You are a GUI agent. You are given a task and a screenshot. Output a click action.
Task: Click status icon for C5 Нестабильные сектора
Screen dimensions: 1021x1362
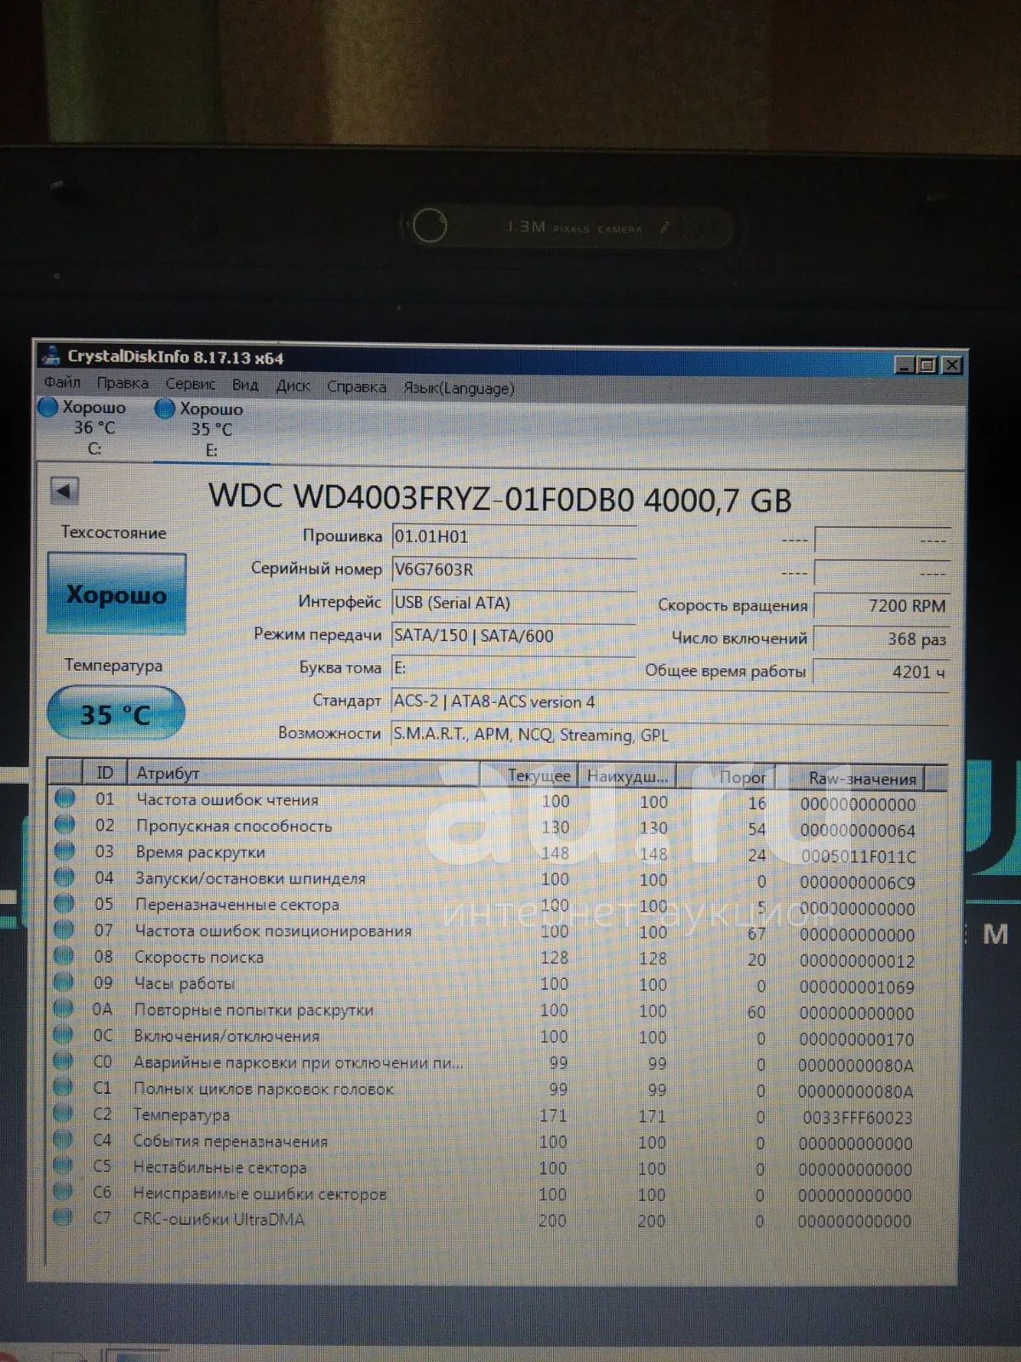[63, 1165]
